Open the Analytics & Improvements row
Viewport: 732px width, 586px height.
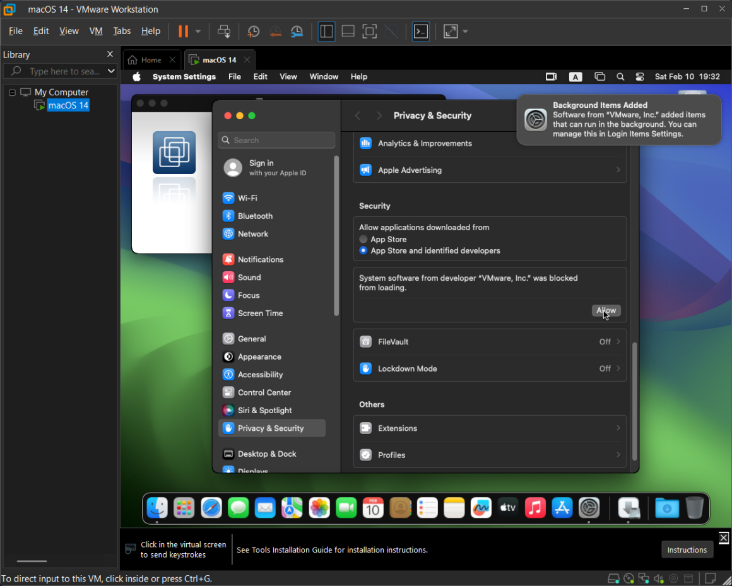coord(490,143)
